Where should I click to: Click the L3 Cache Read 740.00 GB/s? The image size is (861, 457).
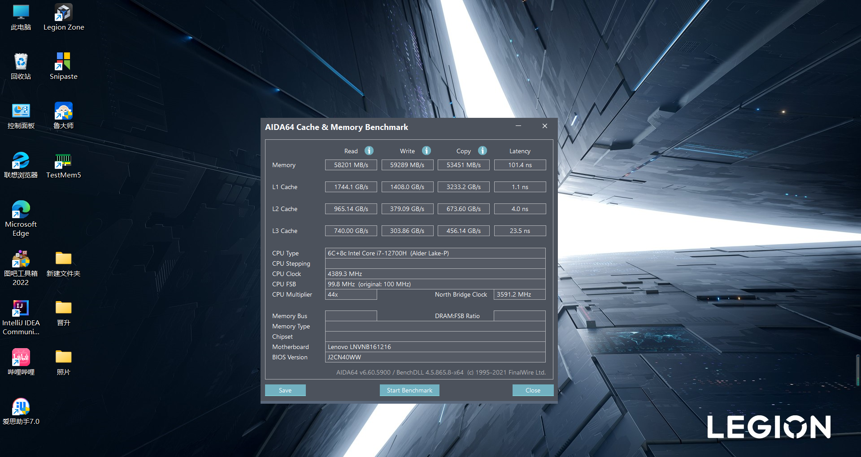pos(351,231)
